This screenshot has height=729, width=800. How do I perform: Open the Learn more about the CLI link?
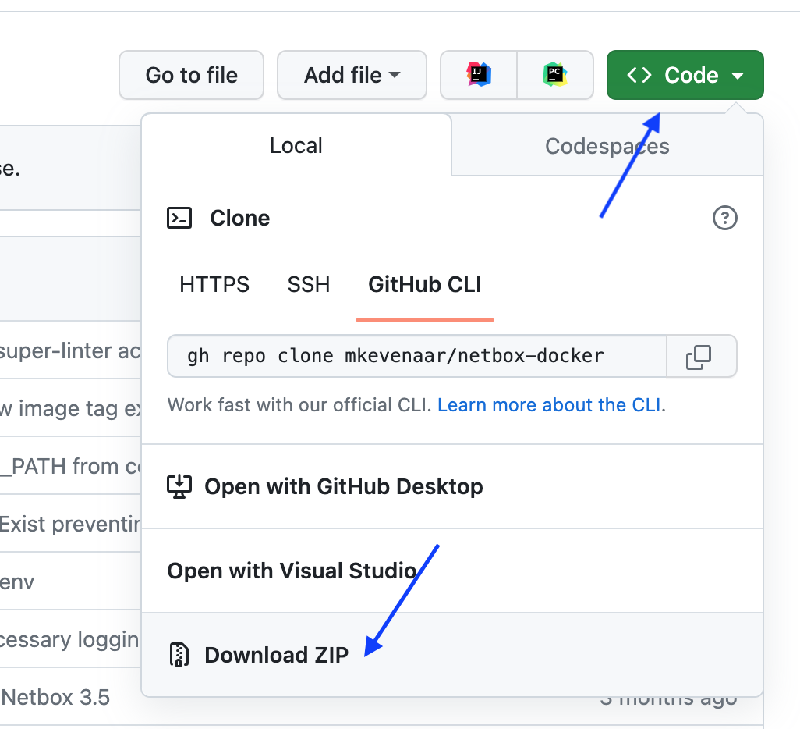tap(548, 405)
